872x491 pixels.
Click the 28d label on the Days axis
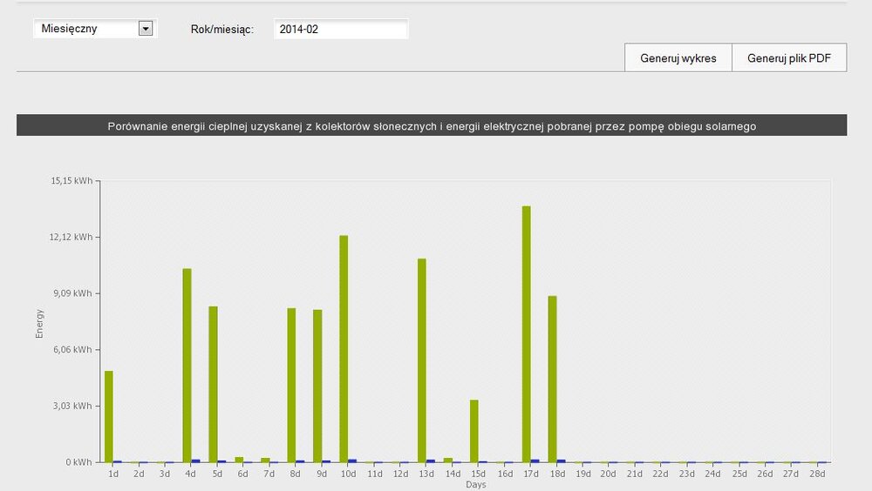pyautogui.click(x=817, y=474)
